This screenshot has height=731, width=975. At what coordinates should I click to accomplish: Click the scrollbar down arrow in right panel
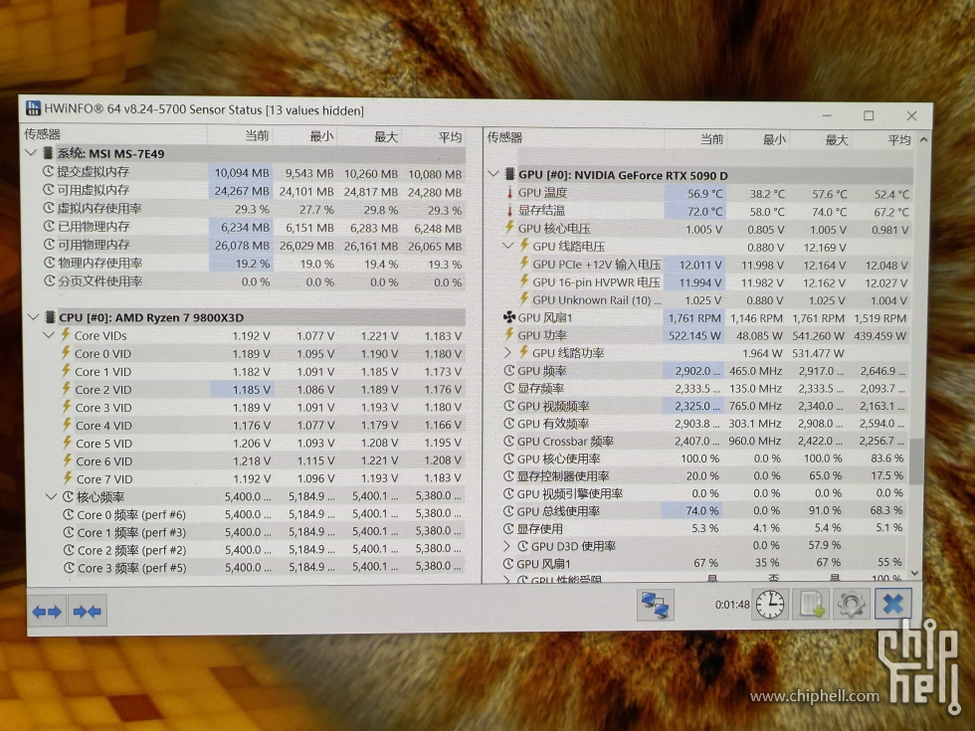click(x=914, y=573)
